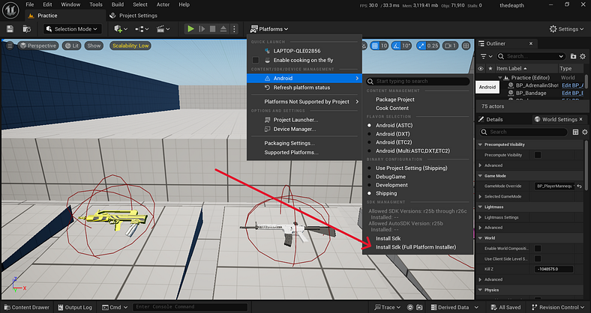Switch to the Details tab
The height and width of the screenshot is (313, 591).
click(x=490, y=119)
